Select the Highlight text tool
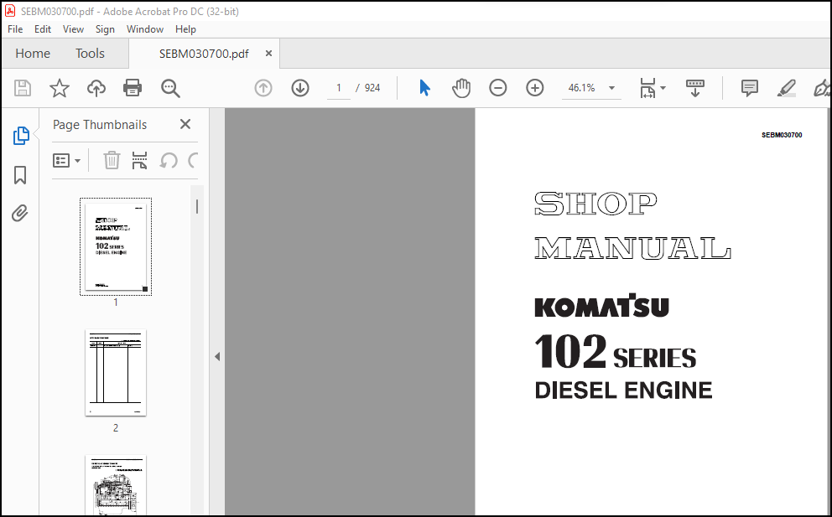 [x=787, y=88]
